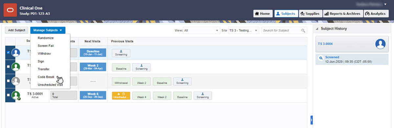This screenshot has width=394, height=128.
Task: Click the green avatar in the Week 2 next-visit row
Action: [x=16, y=67]
